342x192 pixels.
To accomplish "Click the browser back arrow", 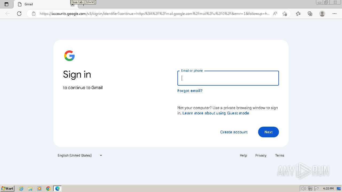I will pyautogui.click(x=7, y=14).
